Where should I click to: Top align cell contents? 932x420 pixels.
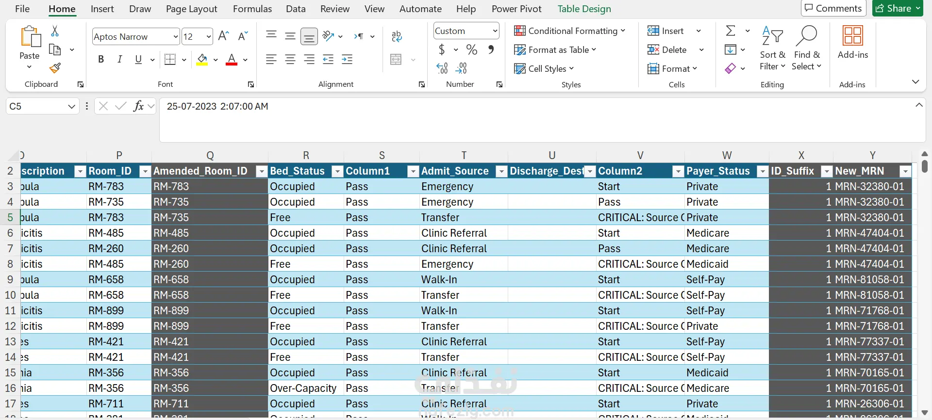271,35
